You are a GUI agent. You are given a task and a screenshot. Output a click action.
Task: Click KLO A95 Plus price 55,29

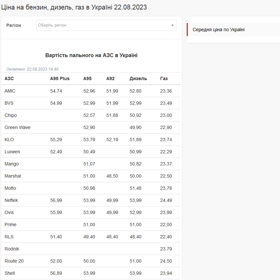[x=56, y=140]
